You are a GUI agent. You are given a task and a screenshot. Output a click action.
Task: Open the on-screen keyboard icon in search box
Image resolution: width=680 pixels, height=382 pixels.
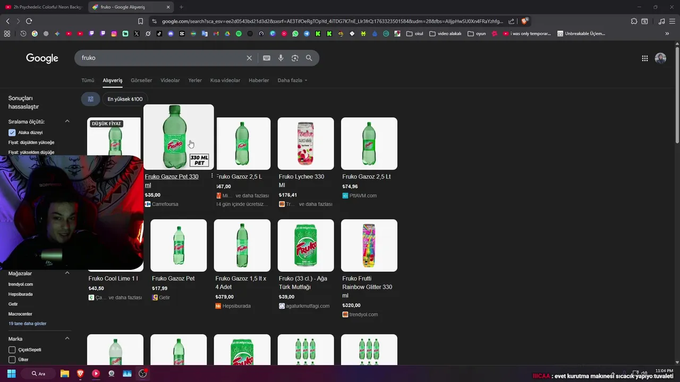point(267,58)
